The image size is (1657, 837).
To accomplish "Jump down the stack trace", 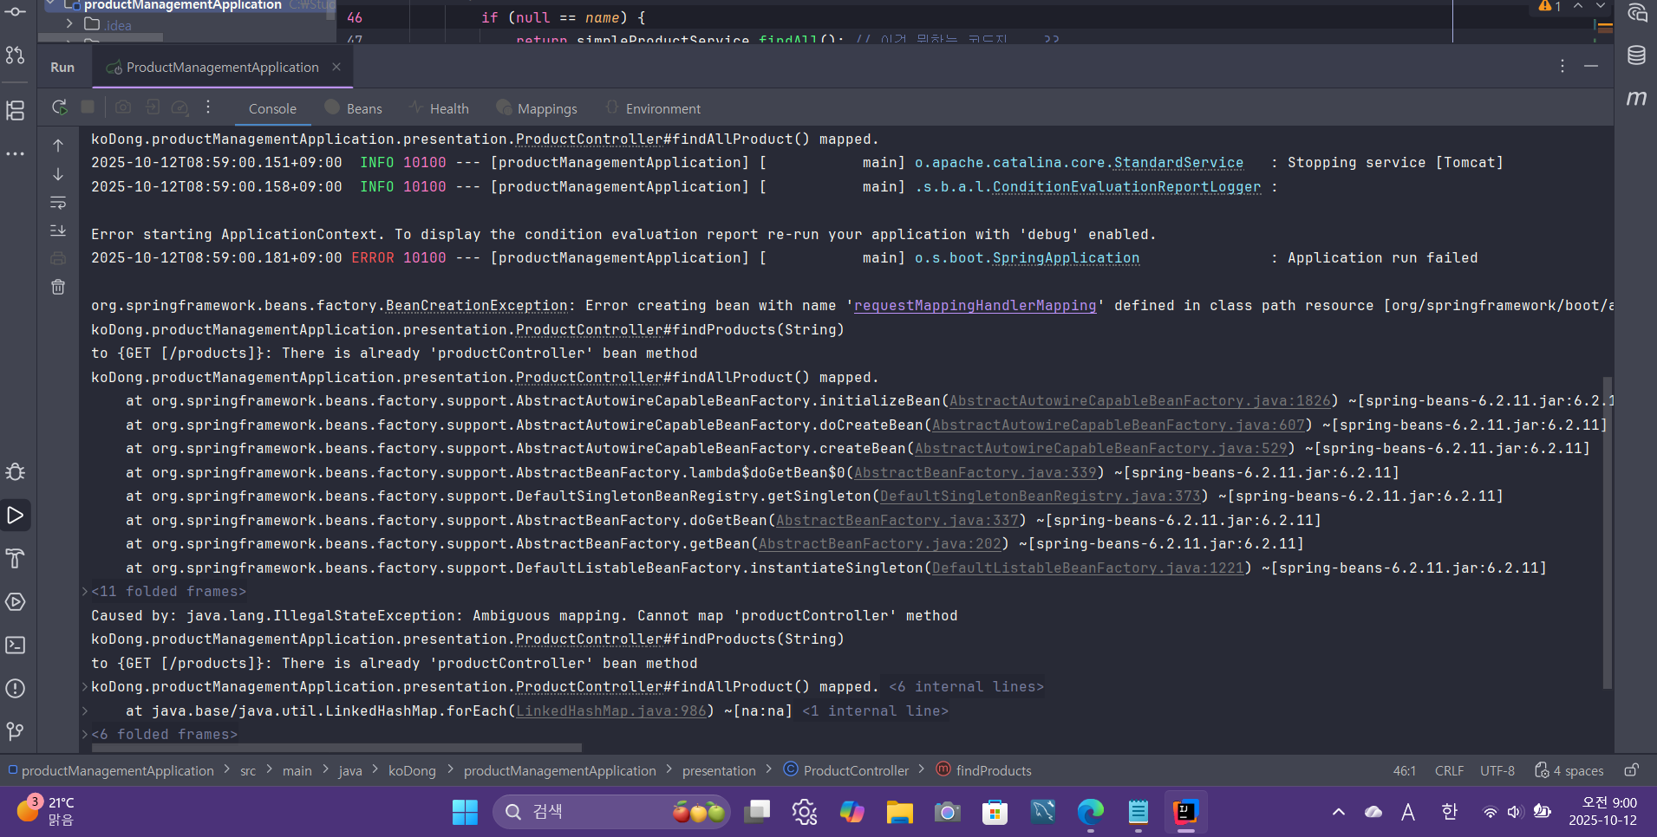I will (58, 174).
